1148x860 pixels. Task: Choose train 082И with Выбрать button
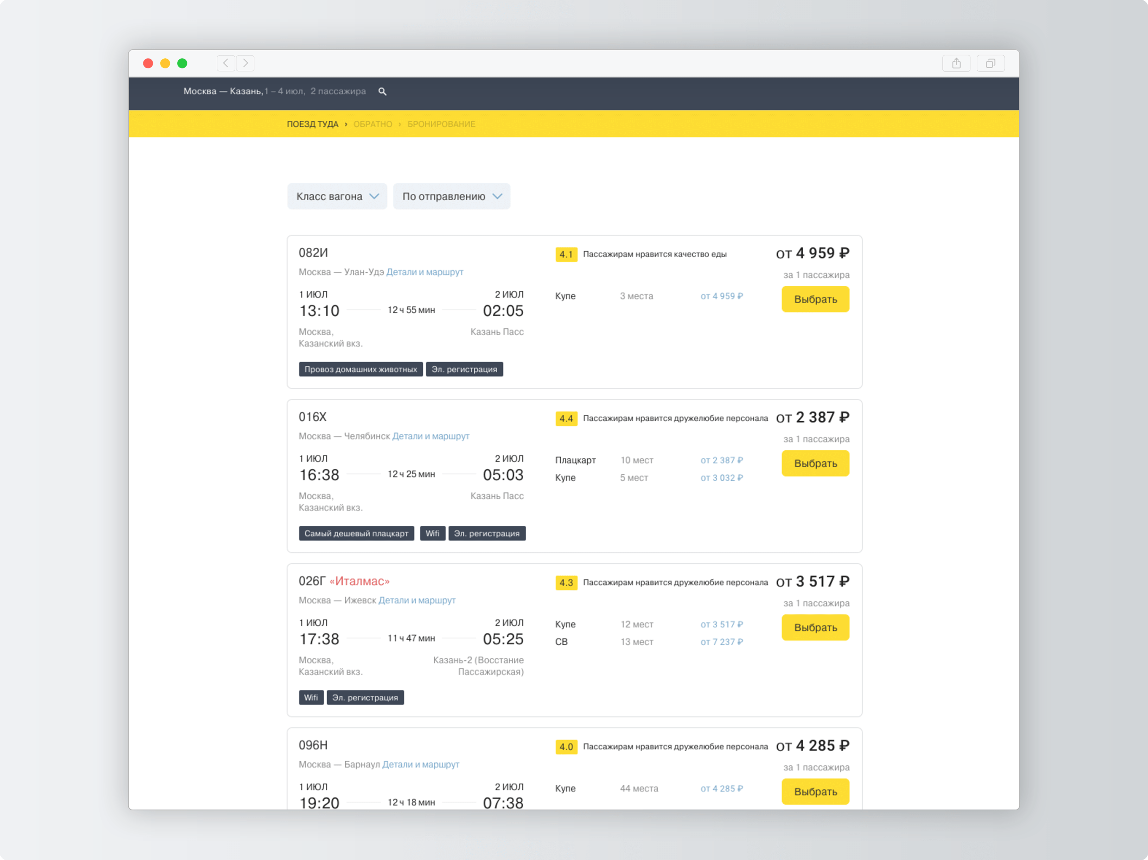[815, 299]
